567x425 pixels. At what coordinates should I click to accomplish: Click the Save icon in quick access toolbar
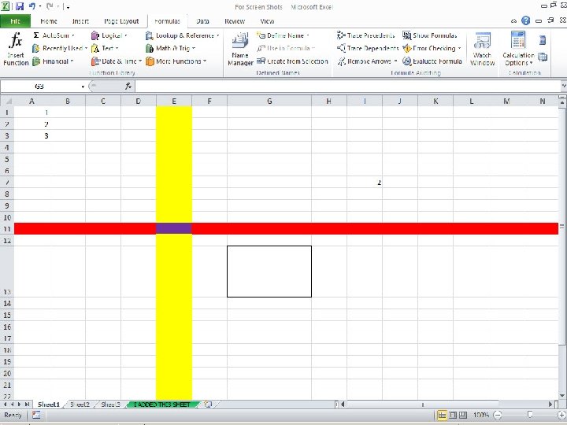coord(20,6)
